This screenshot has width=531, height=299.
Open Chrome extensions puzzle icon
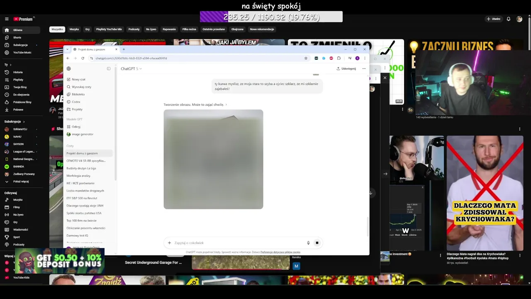[x=339, y=58]
